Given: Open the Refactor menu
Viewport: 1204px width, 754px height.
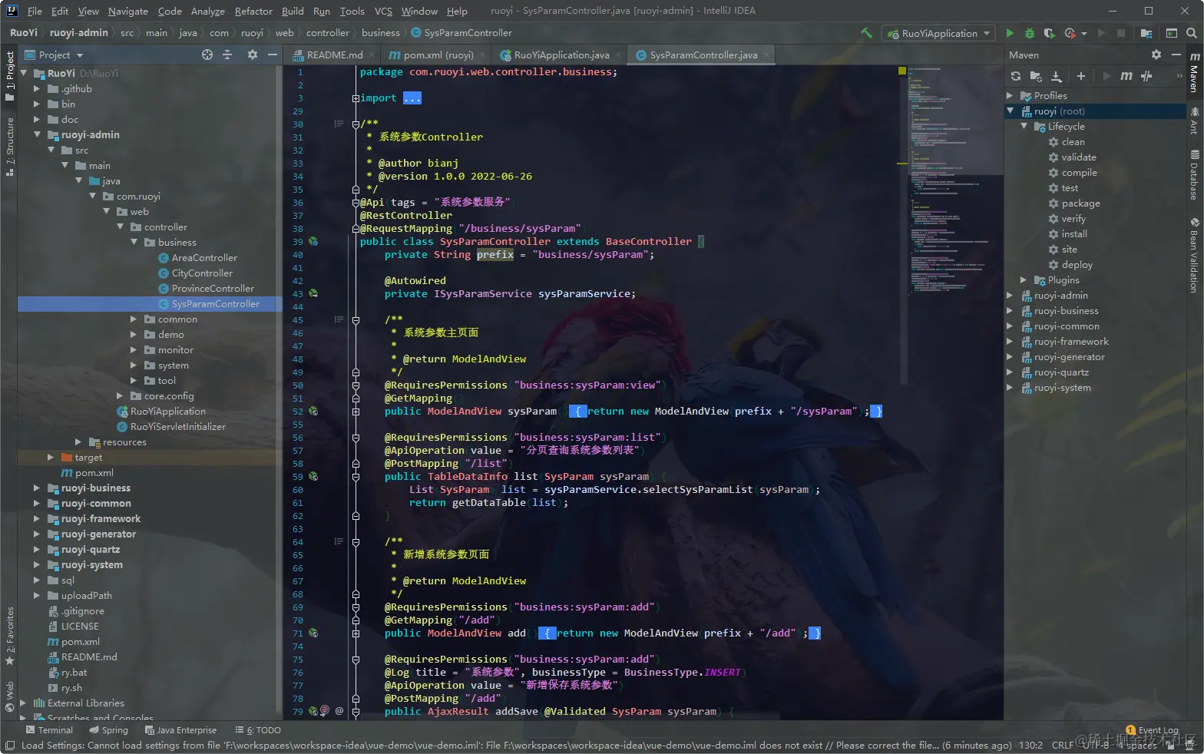Looking at the screenshot, I should coord(253,11).
